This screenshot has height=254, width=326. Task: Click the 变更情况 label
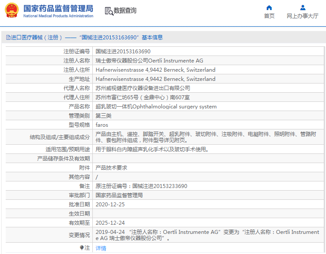79,235
